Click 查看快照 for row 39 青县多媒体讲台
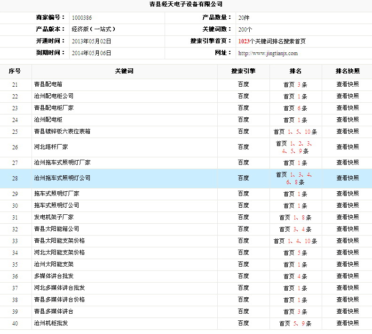This screenshot has height=334, width=372. pyautogui.click(x=348, y=311)
